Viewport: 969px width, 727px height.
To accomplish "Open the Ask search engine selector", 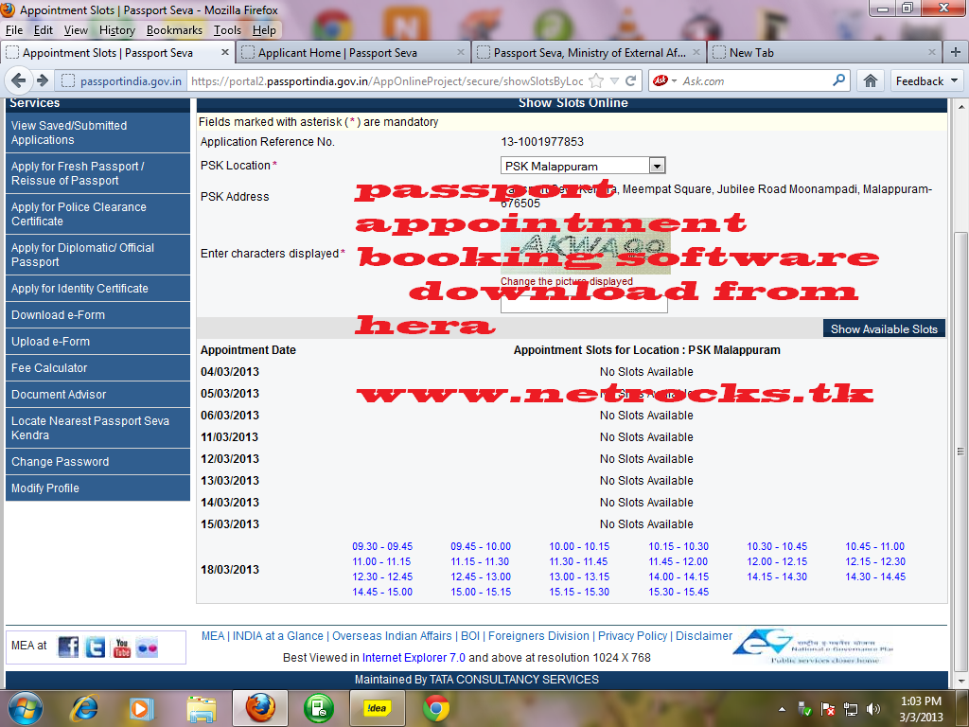I will tap(665, 80).
